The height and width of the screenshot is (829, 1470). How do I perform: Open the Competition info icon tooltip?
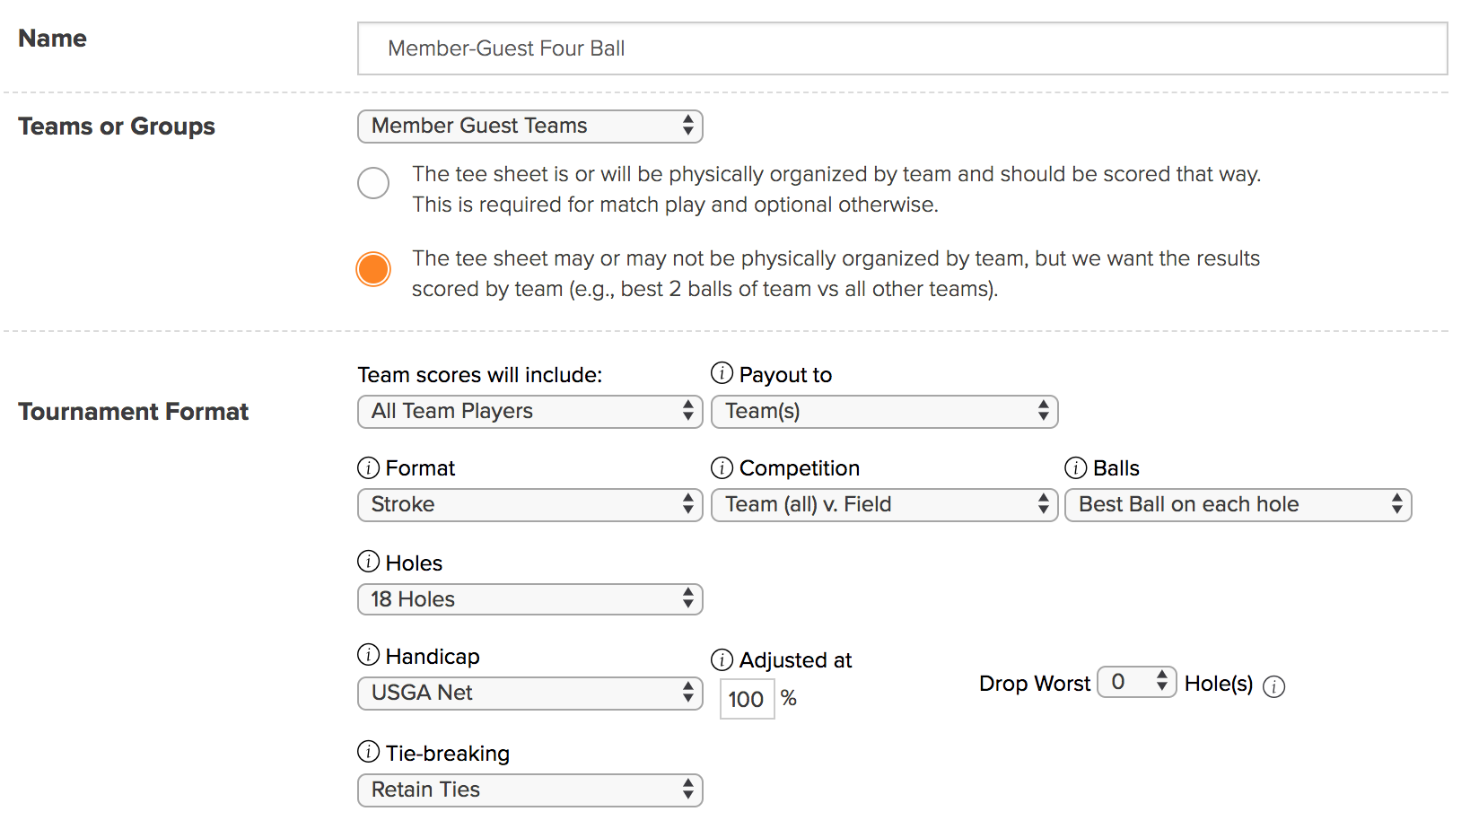point(722,467)
